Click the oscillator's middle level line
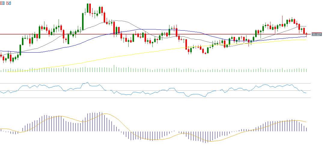The height and width of the screenshot is (152, 324). click(150, 90)
